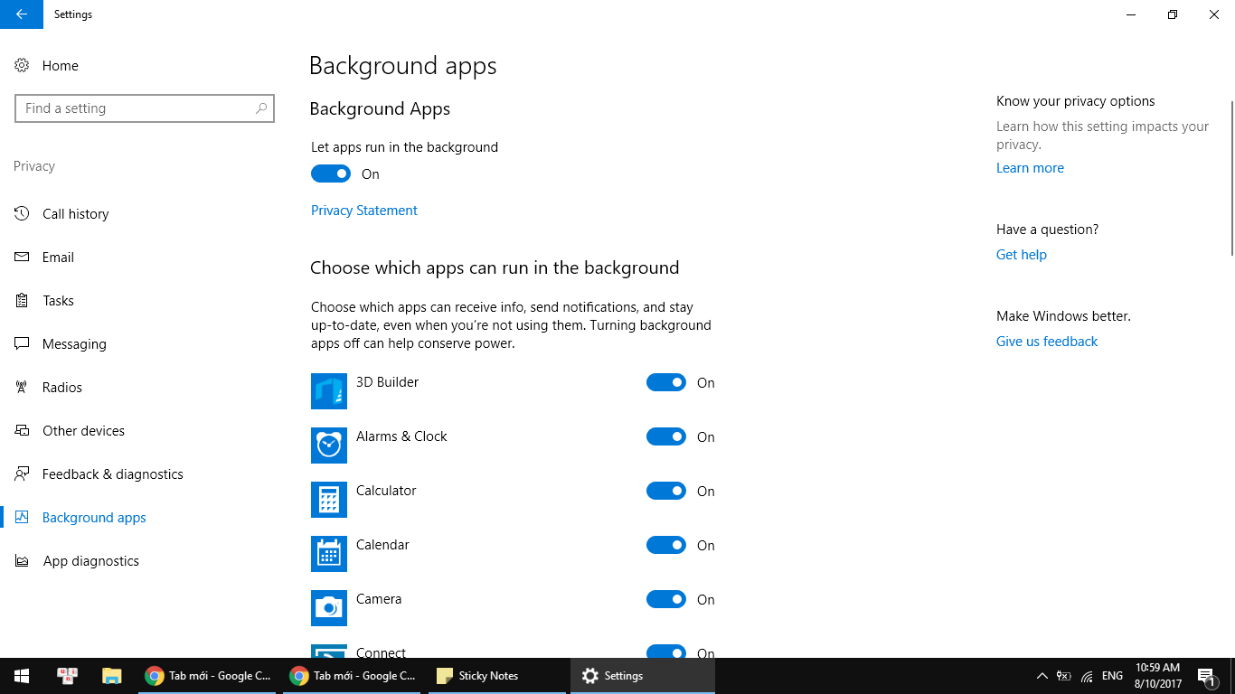The width and height of the screenshot is (1235, 694).
Task: Toggle Camera background permission off
Action: tap(666, 599)
